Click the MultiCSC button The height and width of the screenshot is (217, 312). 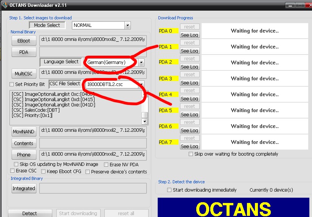click(24, 73)
